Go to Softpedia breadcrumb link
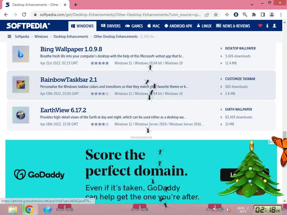This screenshot has width=287, height=215. coord(22,36)
